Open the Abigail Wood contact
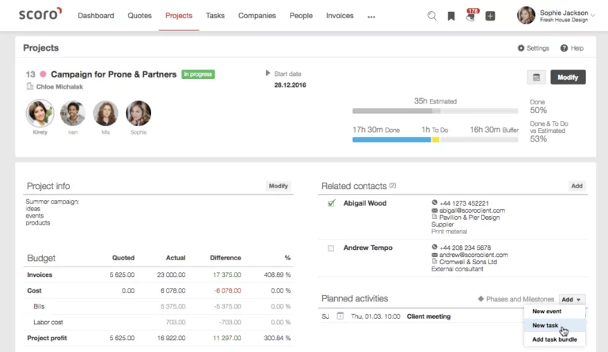608x352 pixels. click(x=365, y=203)
